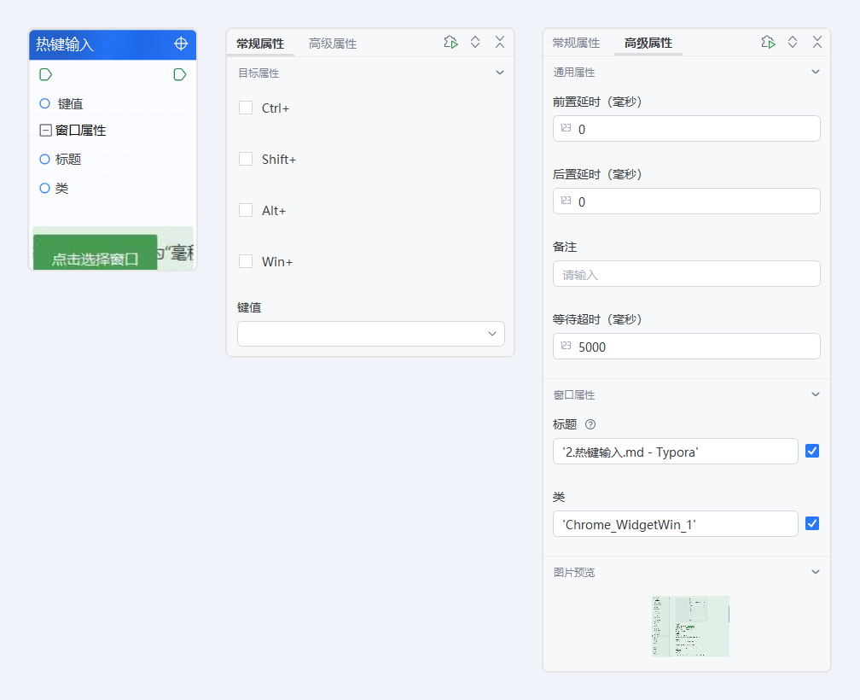This screenshot has width=860, height=700.
Task: Click the 键值 port circle on node
Action: point(44,103)
